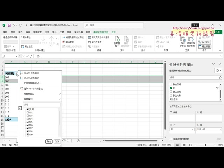
Task: Switch to Page Break Preview in status bar
Action: coord(190,145)
